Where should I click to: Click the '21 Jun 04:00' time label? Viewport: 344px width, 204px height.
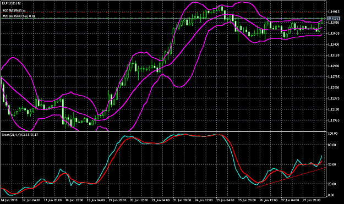click(161, 200)
